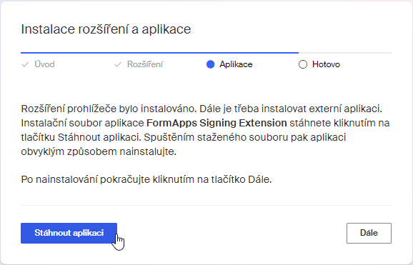Select the Aplikace step label
The image size is (413, 265).
[236, 64]
